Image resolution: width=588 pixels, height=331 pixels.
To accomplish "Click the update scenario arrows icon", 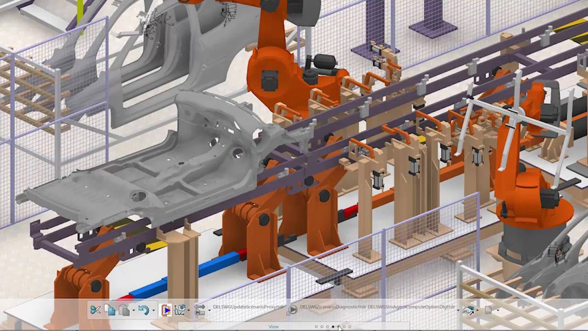I will [200, 310].
